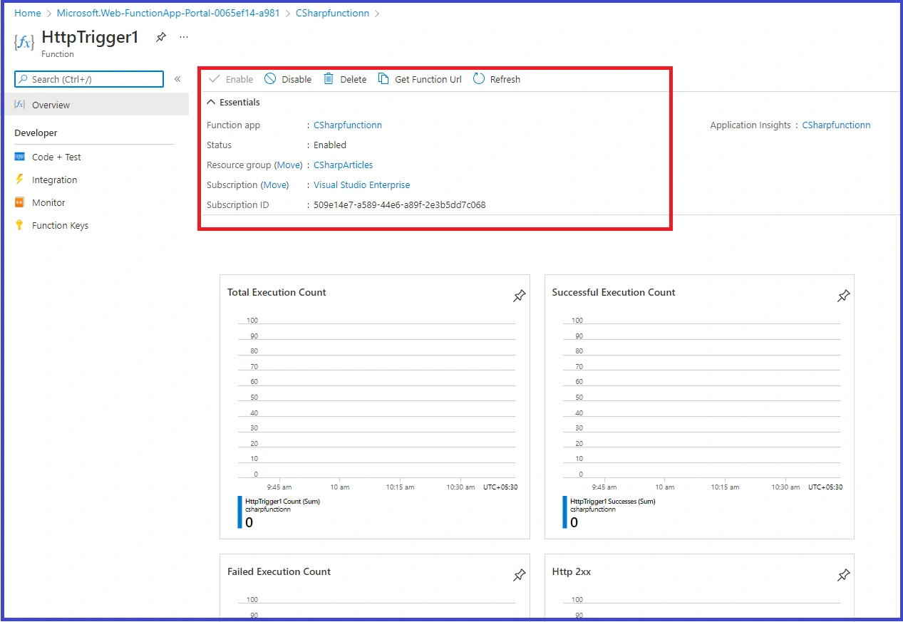Click the Total Execution Count chart area
This screenshot has height=622, width=903.
click(376, 399)
